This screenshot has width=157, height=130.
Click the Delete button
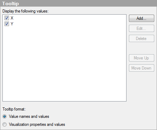click(x=141, y=39)
